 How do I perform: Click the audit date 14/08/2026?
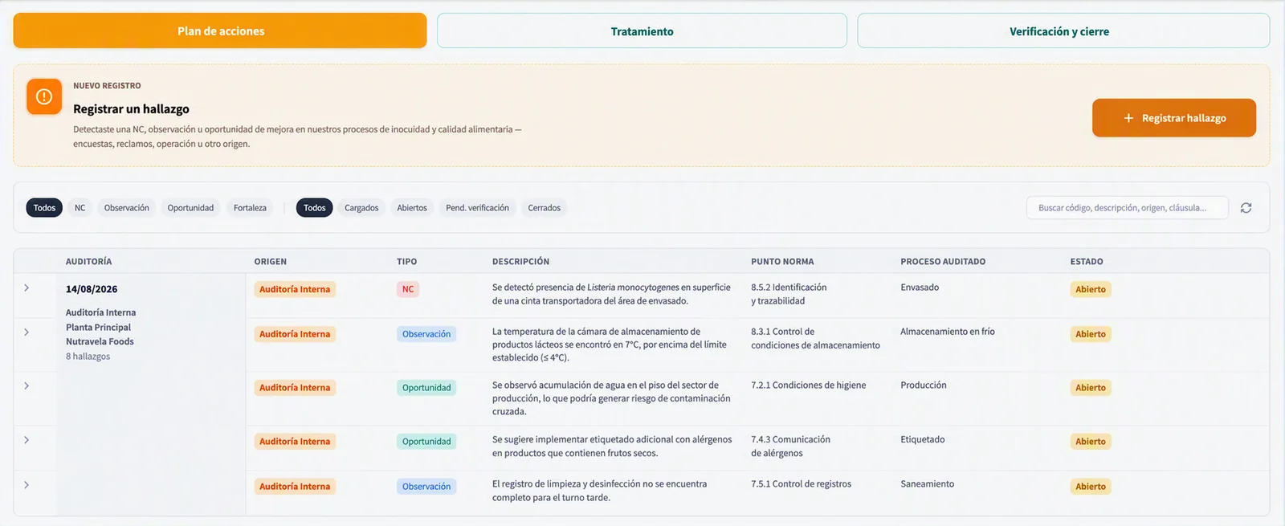(x=92, y=289)
